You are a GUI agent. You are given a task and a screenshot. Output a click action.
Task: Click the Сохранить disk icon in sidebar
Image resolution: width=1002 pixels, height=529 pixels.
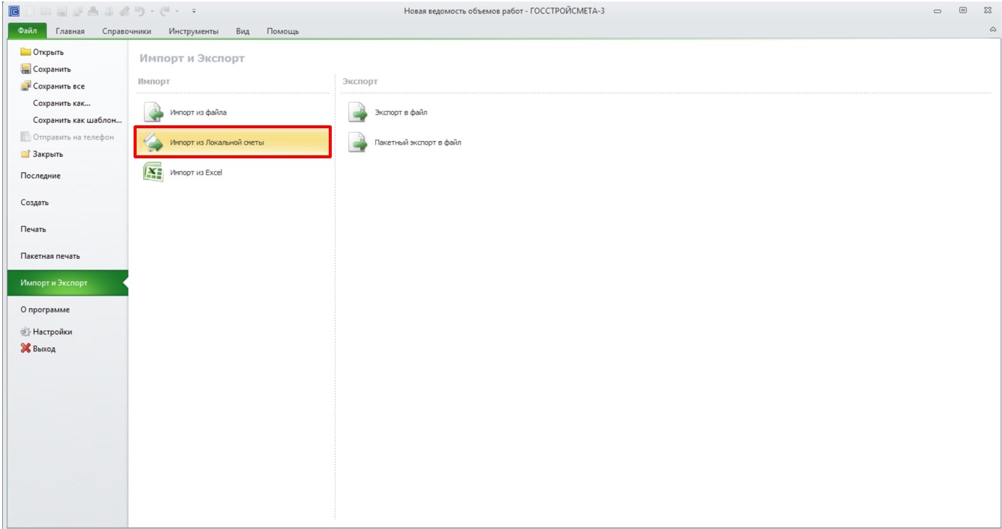pyautogui.click(x=26, y=69)
